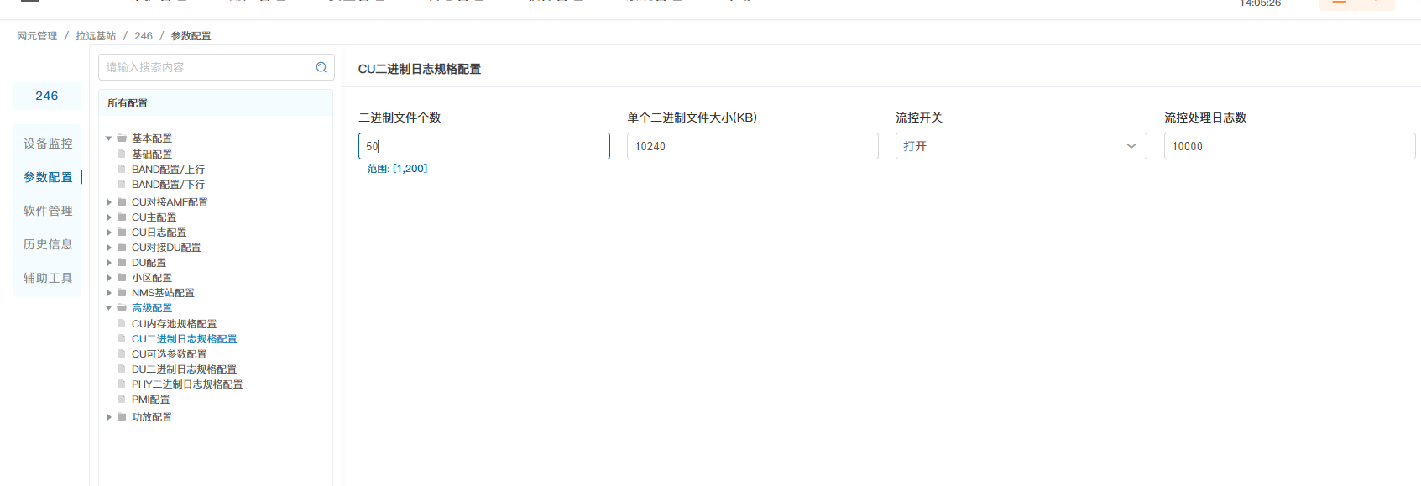Select DU二进制日志规格配置 in the tree
This screenshot has width=1421, height=486.
pyautogui.click(x=184, y=369)
